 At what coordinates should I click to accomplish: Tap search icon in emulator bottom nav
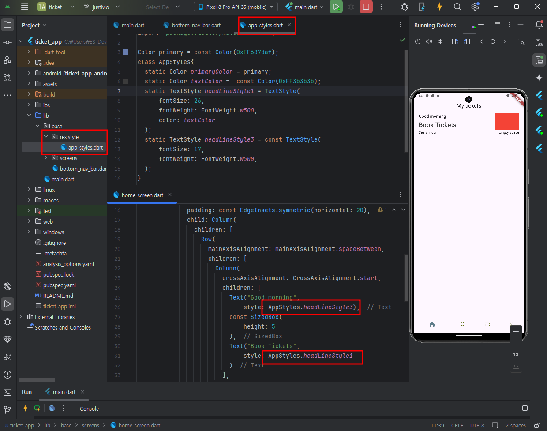462,324
